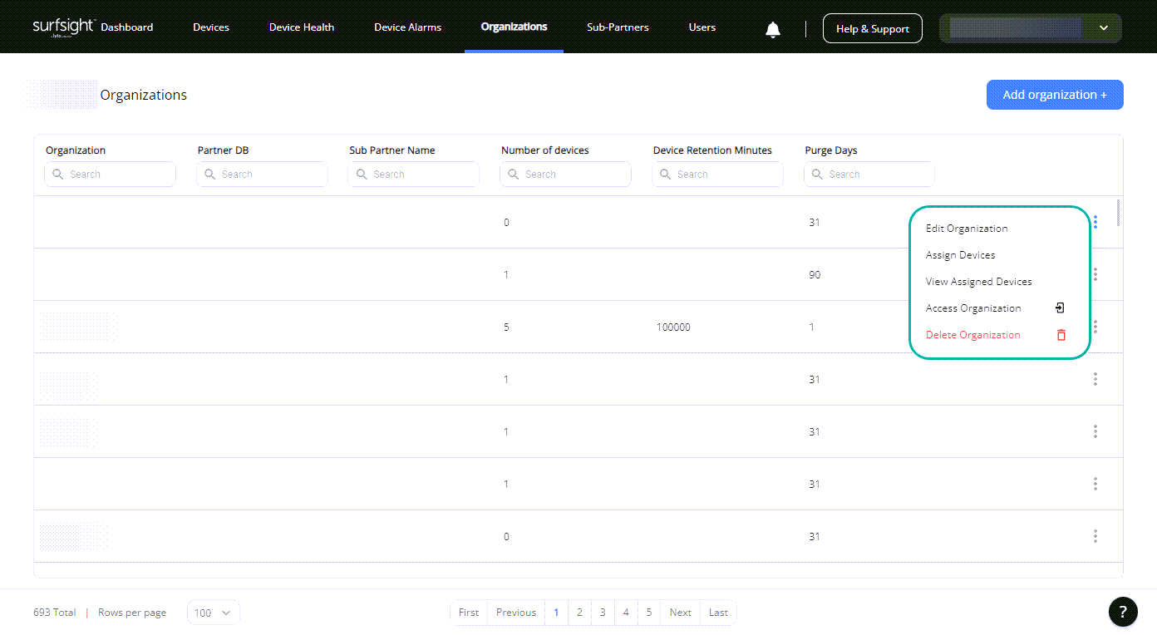This screenshot has height=635, width=1157.
Task: Go to the Users tab
Action: click(x=702, y=27)
